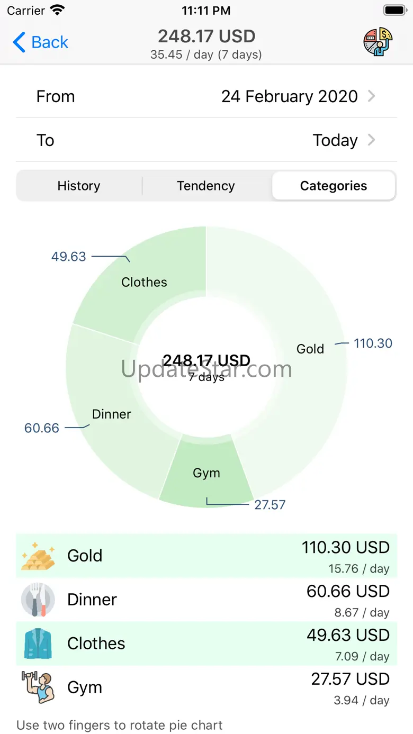Tap the Gym weightlifter icon
This screenshot has width=413, height=734.
tap(38, 687)
